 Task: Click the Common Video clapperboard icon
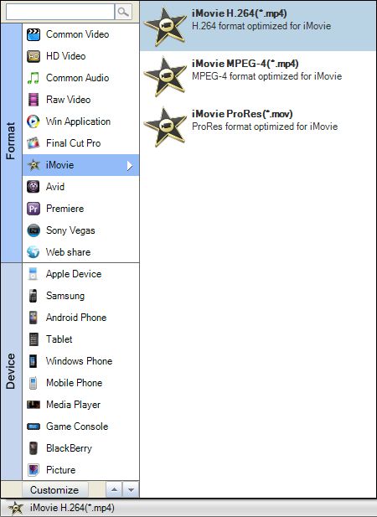click(x=34, y=34)
